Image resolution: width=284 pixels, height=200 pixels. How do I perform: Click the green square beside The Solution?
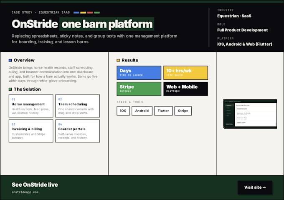(10, 89)
